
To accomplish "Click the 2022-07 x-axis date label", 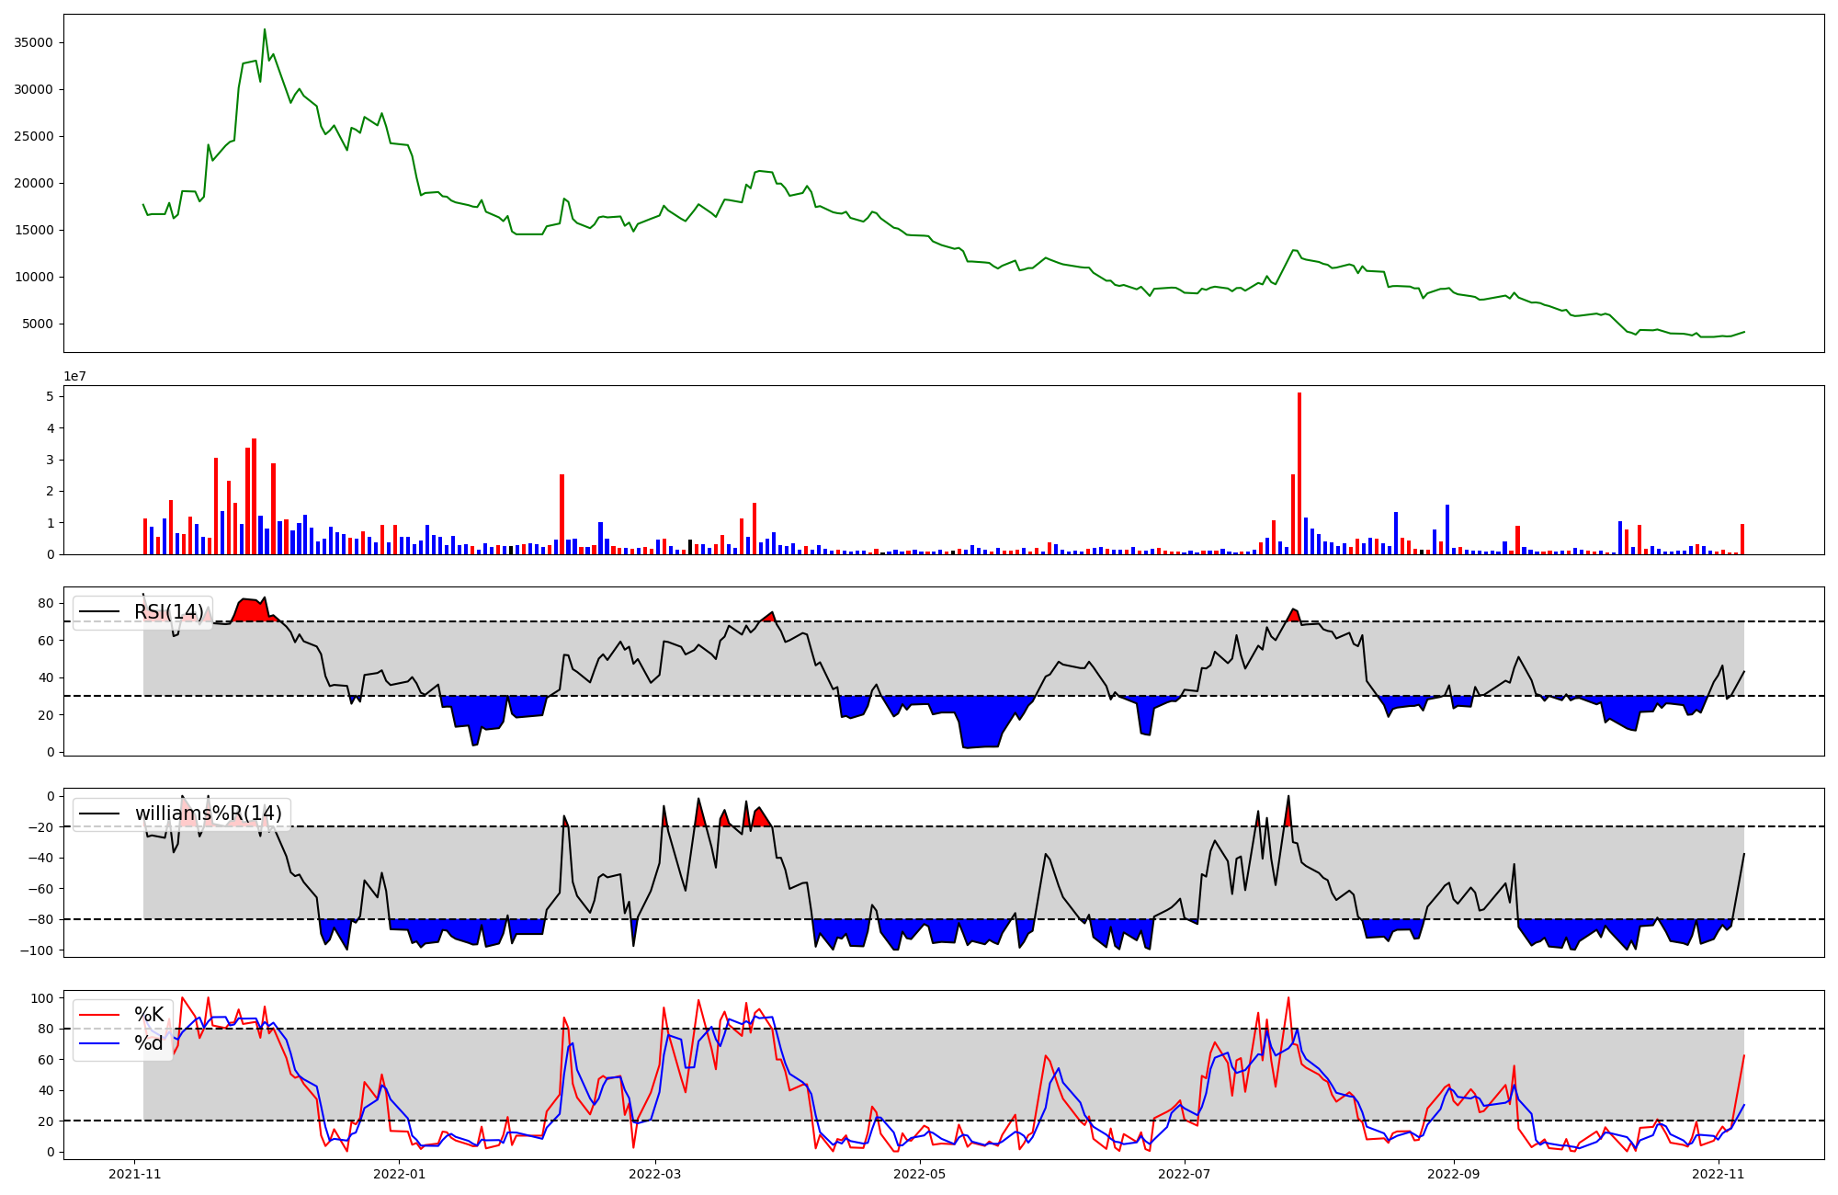I will [1185, 1174].
